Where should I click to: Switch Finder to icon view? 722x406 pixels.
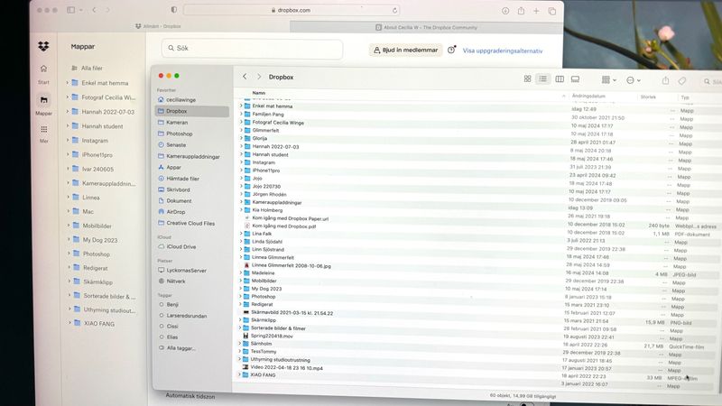click(x=528, y=79)
